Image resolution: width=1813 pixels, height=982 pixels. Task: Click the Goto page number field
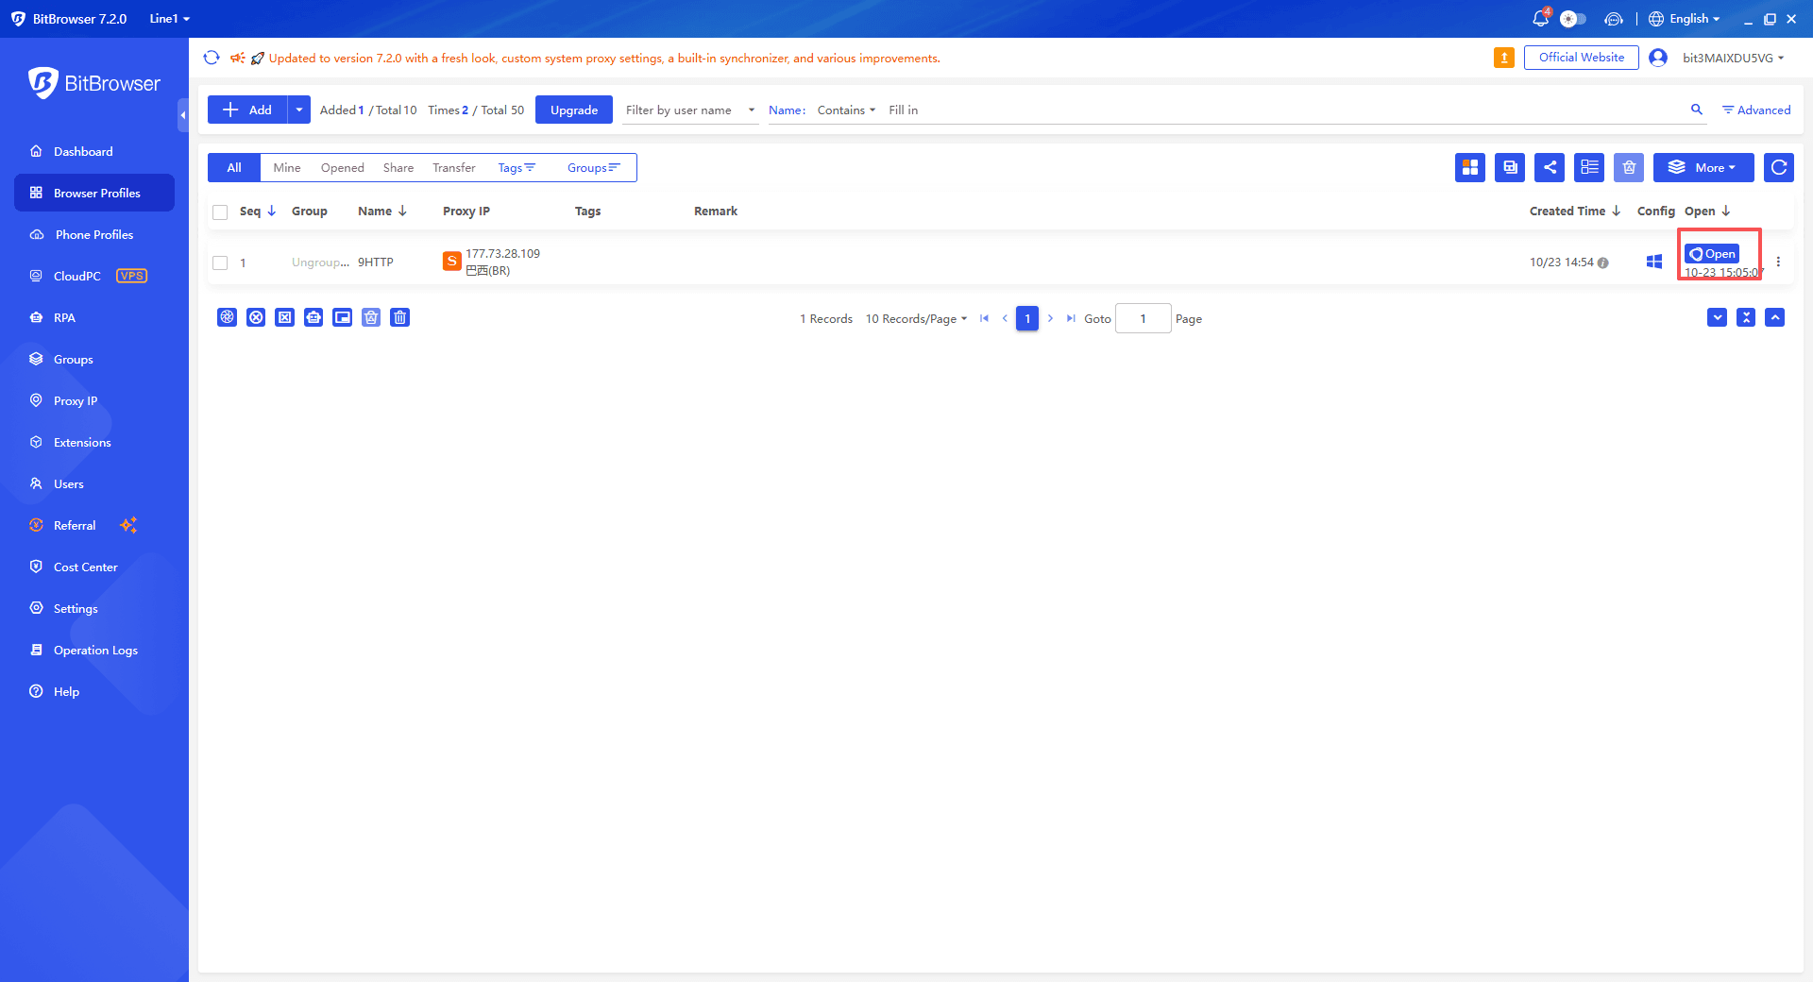[1143, 318]
